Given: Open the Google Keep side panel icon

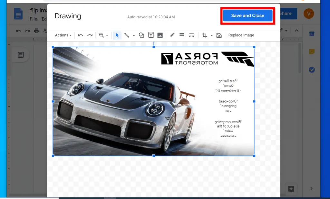Looking at the screenshot, I should pyautogui.click(x=312, y=52).
